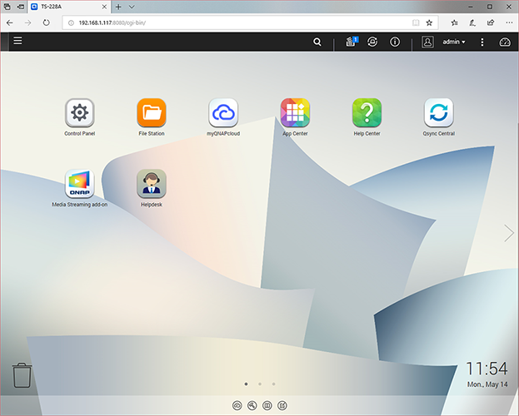Add page to favorites star

(429, 22)
